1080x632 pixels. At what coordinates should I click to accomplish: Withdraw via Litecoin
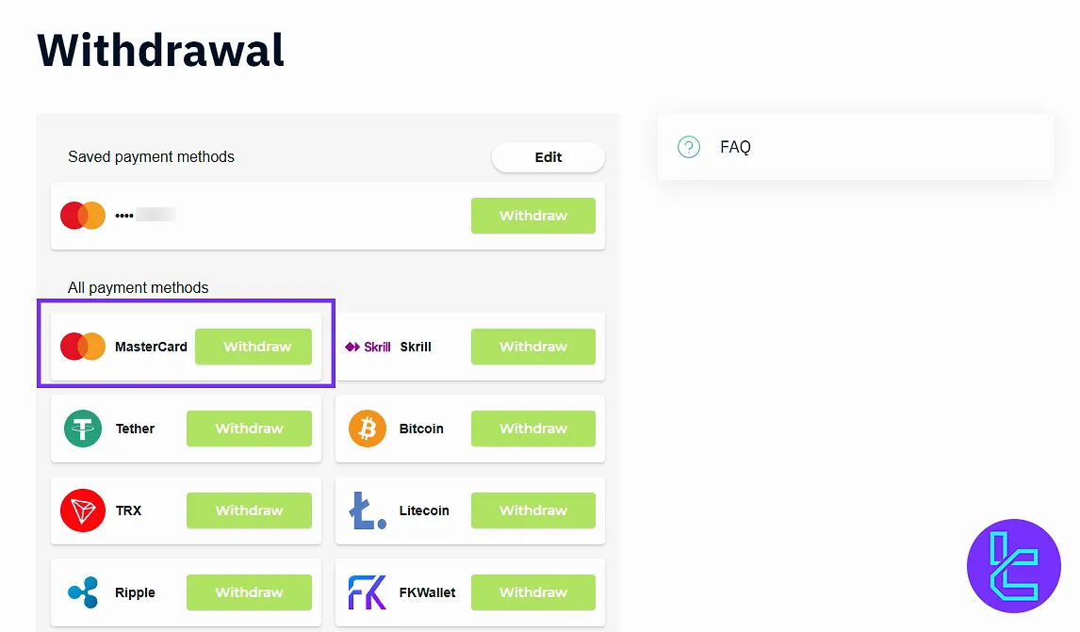pyautogui.click(x=533, y=510)
